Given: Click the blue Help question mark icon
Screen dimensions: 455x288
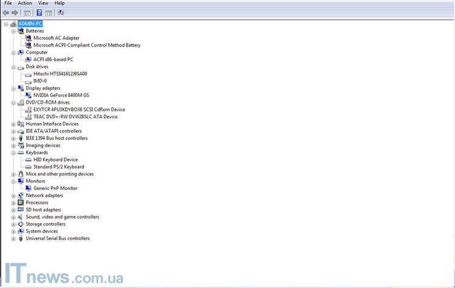Looking at the screenshot, I should [39, 12].
